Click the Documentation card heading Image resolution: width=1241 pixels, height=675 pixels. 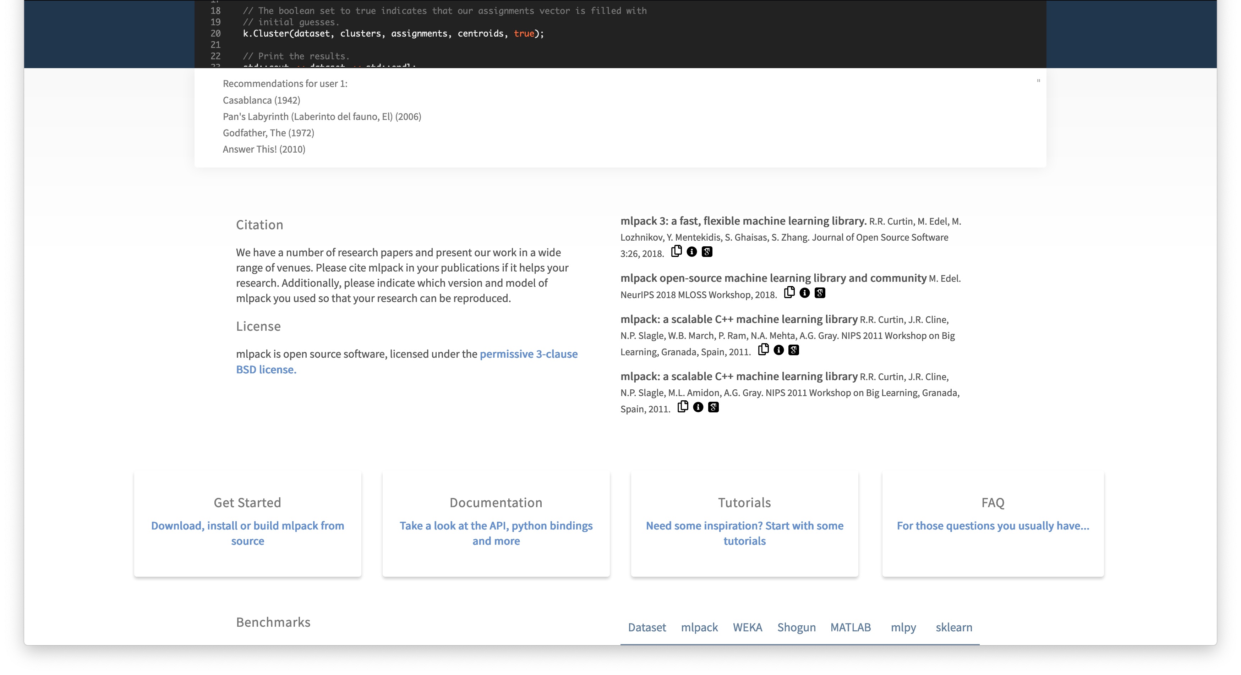[x=496, y=503]
